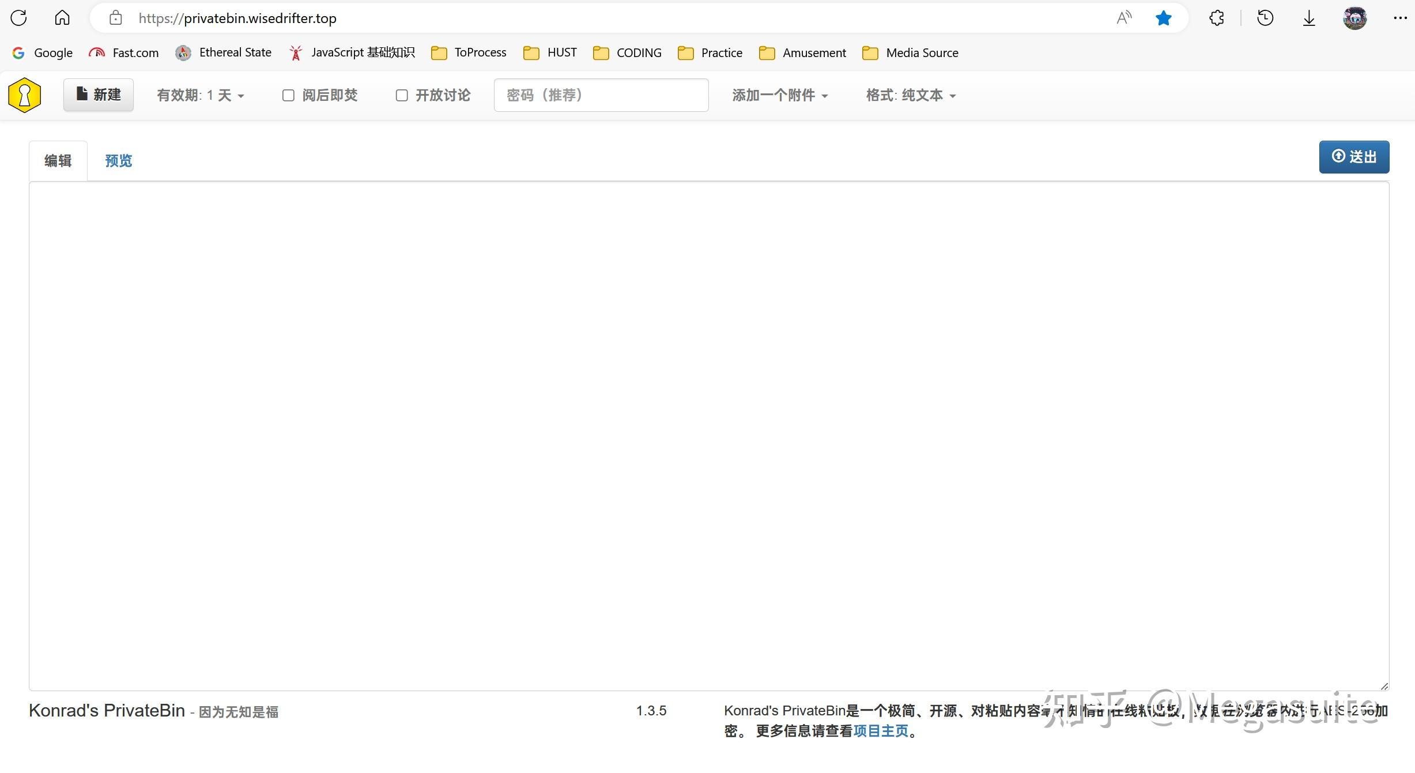The height and width of the screenshot is (773, 1415).
Task: Open browsing History
Action: click(1265, 18)
